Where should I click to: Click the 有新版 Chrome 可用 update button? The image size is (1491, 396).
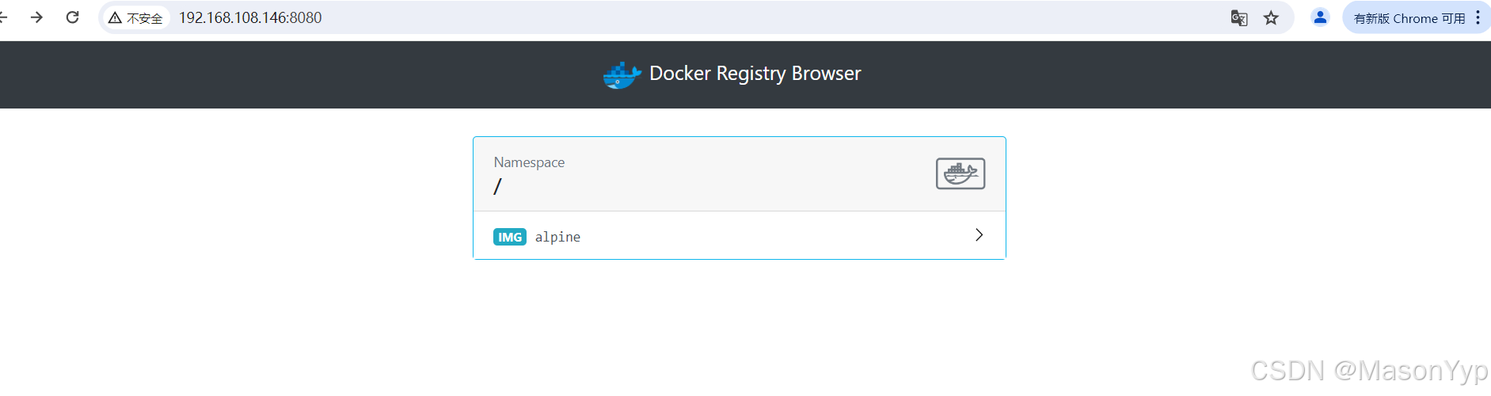pos(1409,17)
